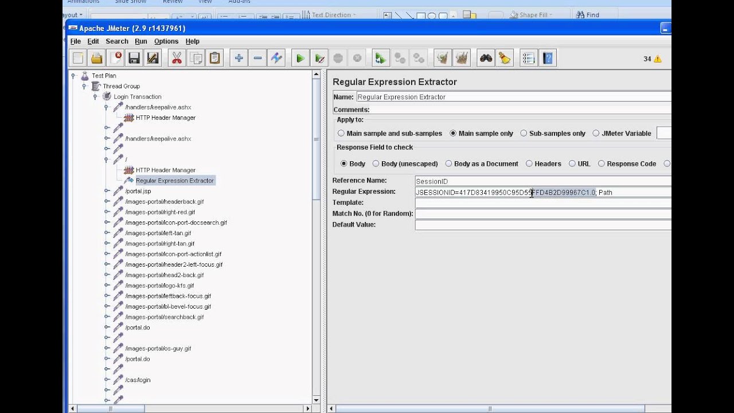
Task: Search tree with binoculars icon
Action: point(486,58)
